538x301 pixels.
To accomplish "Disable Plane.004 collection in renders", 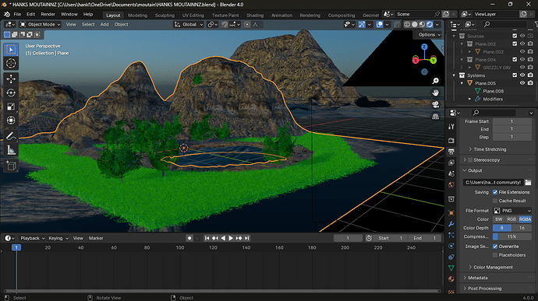I will [x=530, y=60].
